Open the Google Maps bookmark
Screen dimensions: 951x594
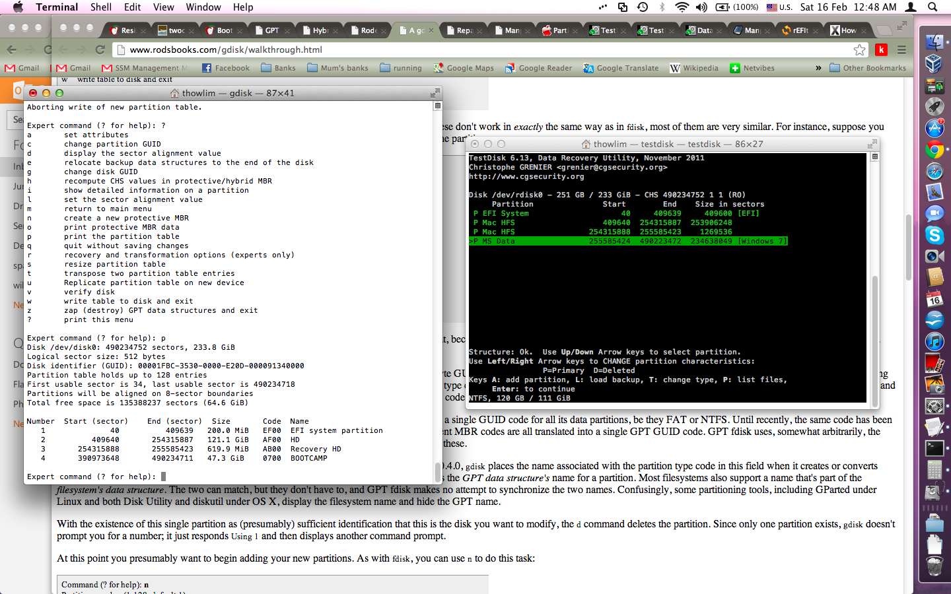click(x=464, y=68)
